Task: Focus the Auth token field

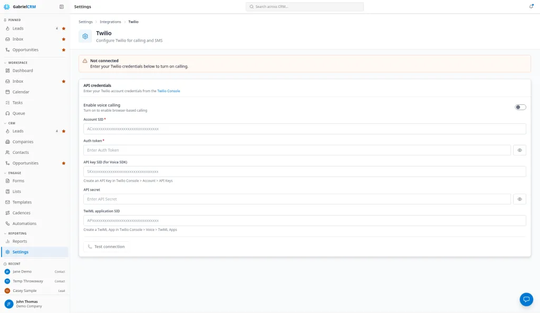Action: [x=297, y=150]
